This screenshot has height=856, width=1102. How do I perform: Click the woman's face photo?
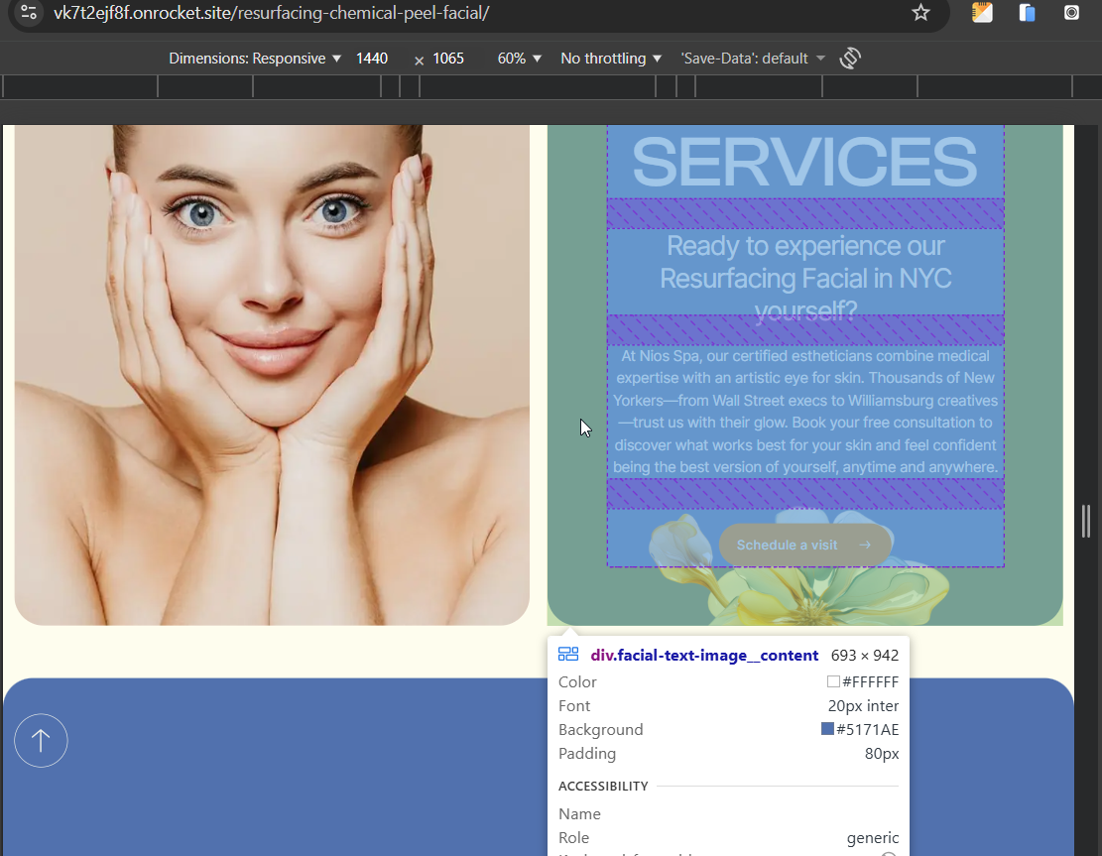(271, 375)
